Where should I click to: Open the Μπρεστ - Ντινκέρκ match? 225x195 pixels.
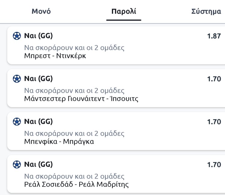[55, 56]
